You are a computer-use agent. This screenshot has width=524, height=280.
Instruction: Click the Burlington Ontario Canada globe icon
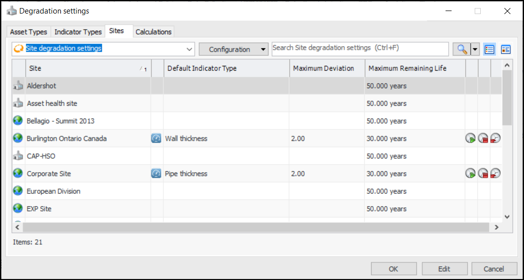click(x=18, y=138)
